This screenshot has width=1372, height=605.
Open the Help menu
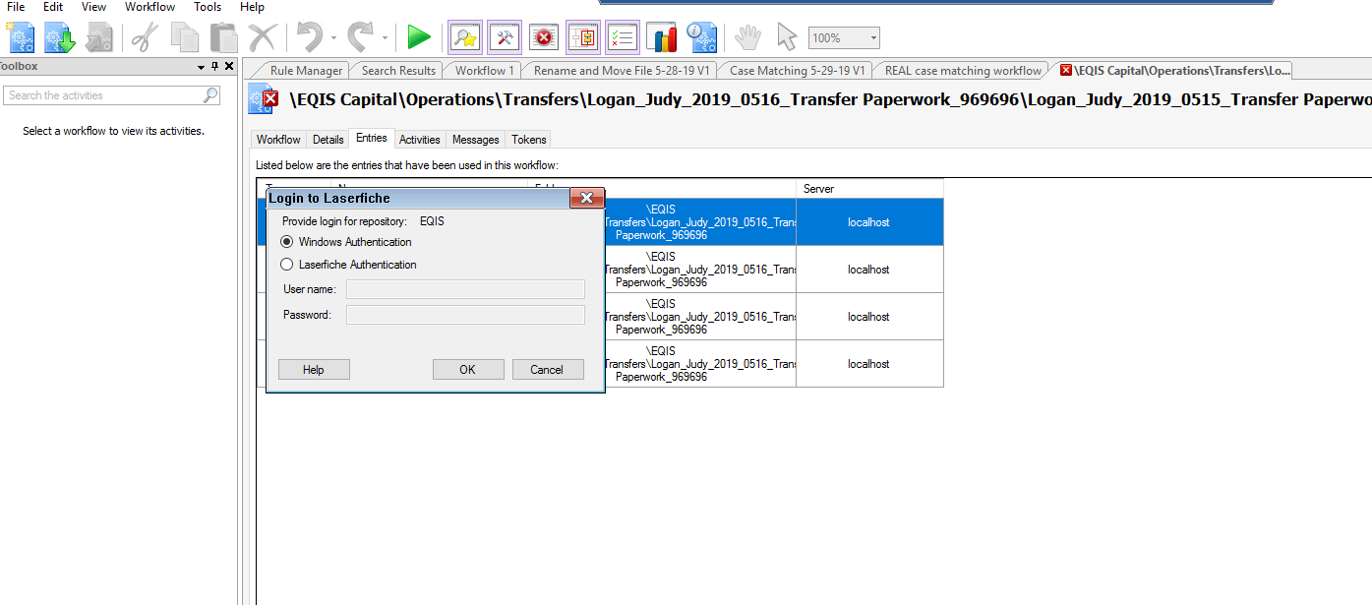(252, 7)
